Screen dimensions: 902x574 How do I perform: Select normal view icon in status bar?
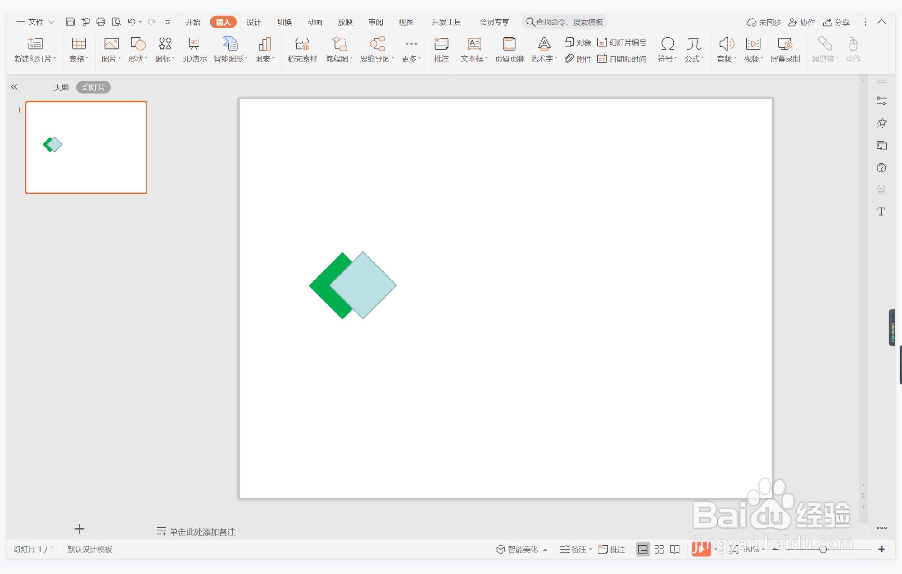point(643,549)
